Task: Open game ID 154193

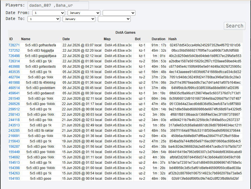Action: 14,179
